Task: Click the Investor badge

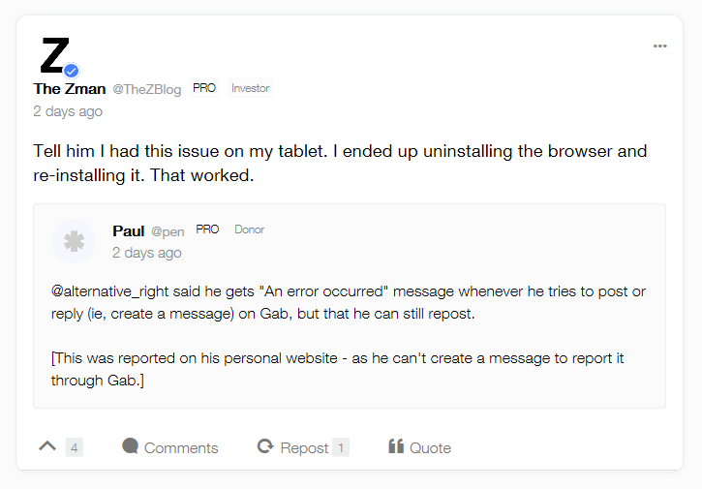Action: point(250,88)
